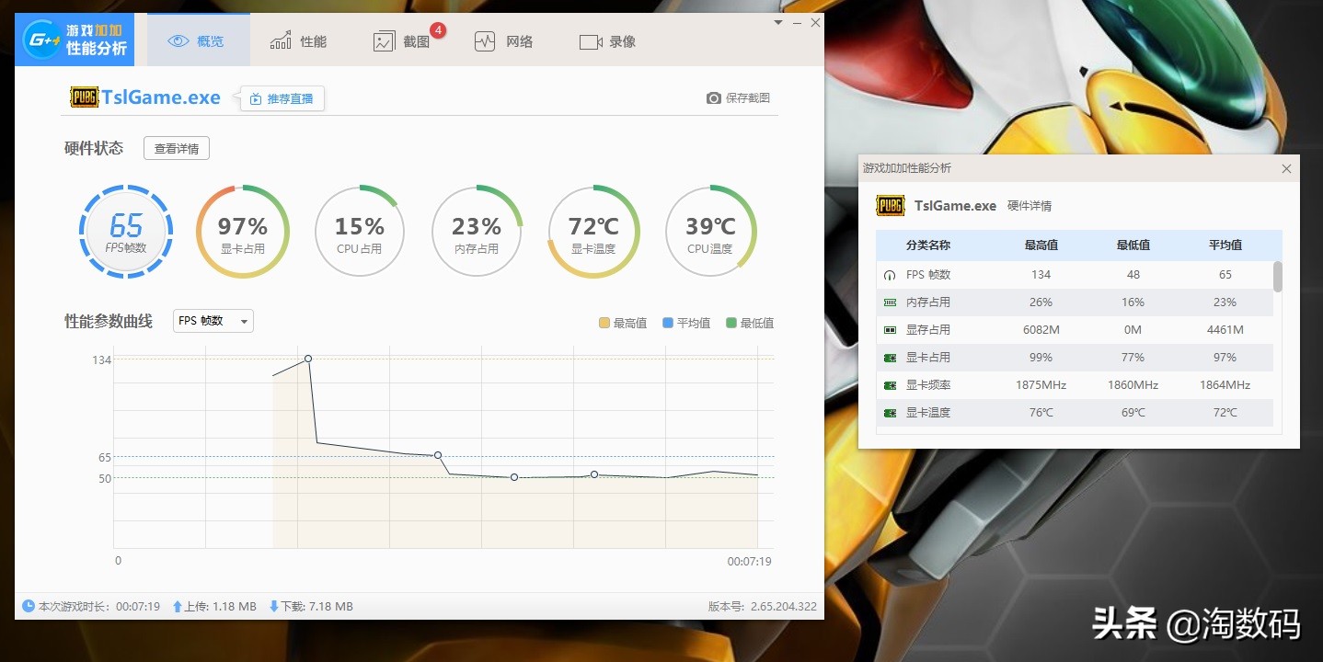
Task: Click the 134 FPS peak point on the curve
Action: [307, 359]
